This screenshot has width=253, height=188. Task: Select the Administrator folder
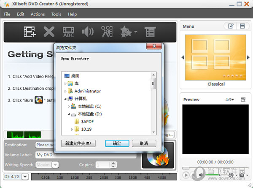pos(84,91)
